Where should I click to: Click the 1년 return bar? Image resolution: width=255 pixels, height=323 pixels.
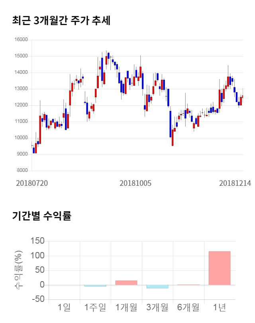[220, 268]
